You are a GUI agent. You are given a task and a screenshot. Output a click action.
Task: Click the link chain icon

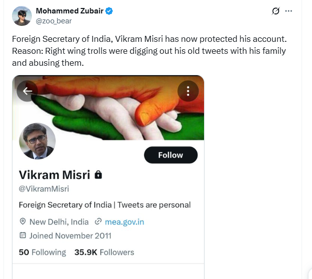(x=98, y=221)
